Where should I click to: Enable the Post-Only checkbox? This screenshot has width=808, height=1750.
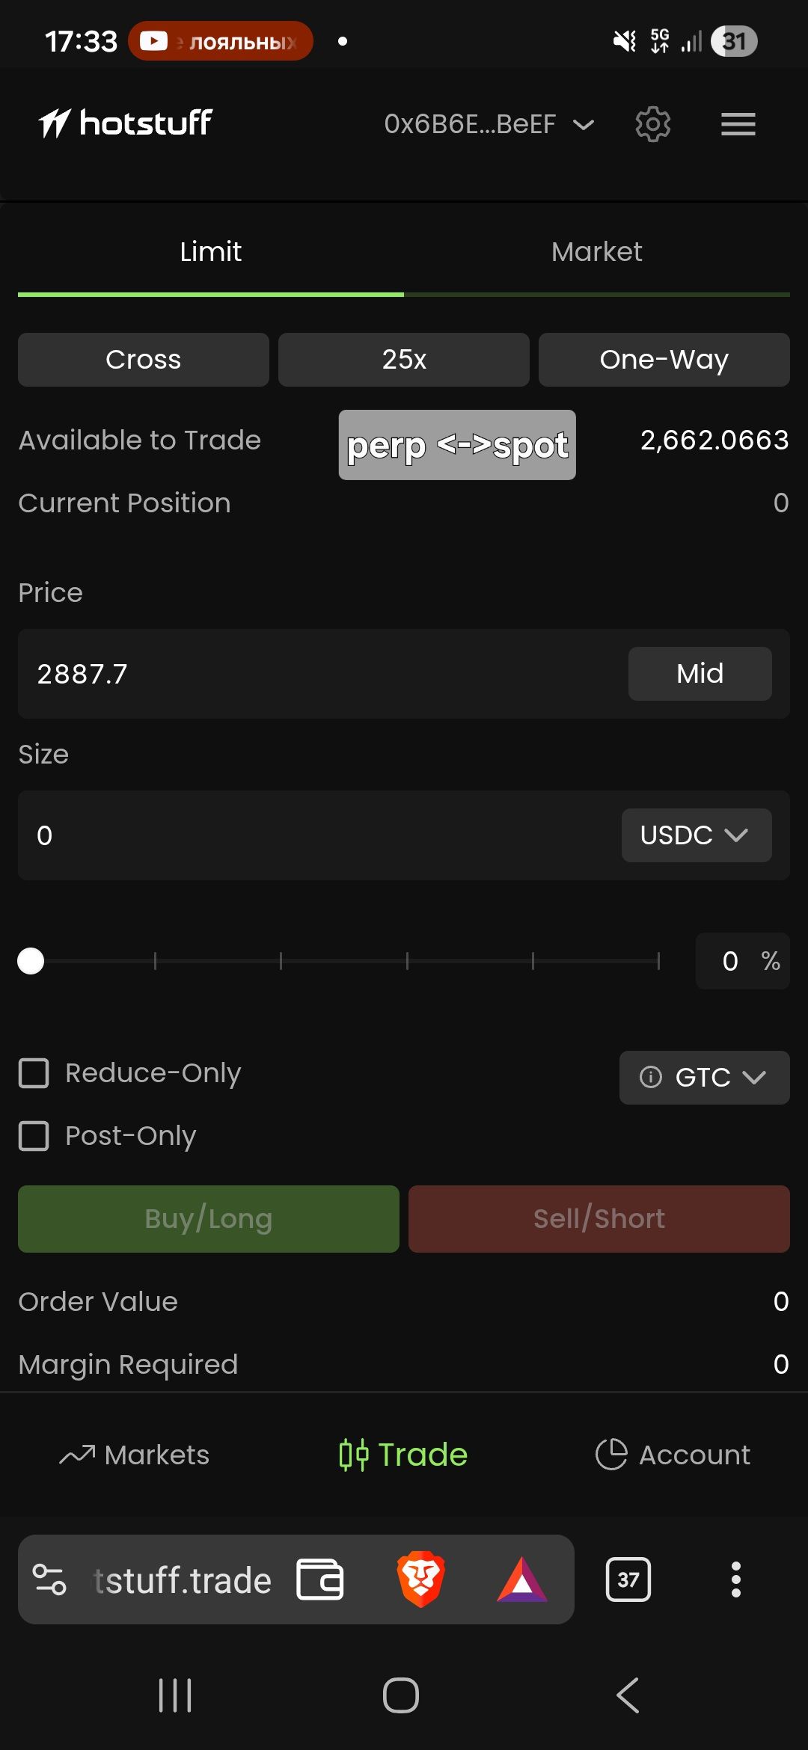pos(34,1136)
